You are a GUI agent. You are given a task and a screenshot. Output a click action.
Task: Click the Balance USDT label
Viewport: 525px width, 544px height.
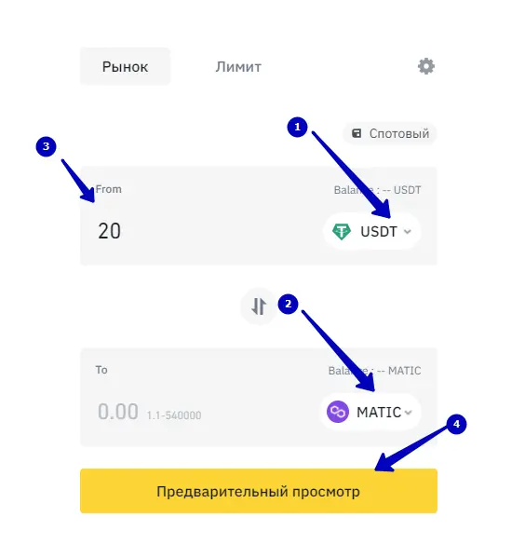click(x=377, y=190)
